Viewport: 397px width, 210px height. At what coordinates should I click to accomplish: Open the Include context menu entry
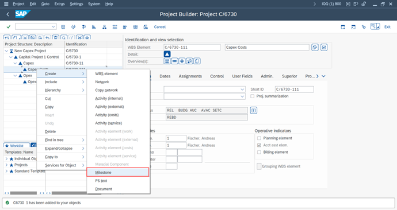(x=62, y=82)
